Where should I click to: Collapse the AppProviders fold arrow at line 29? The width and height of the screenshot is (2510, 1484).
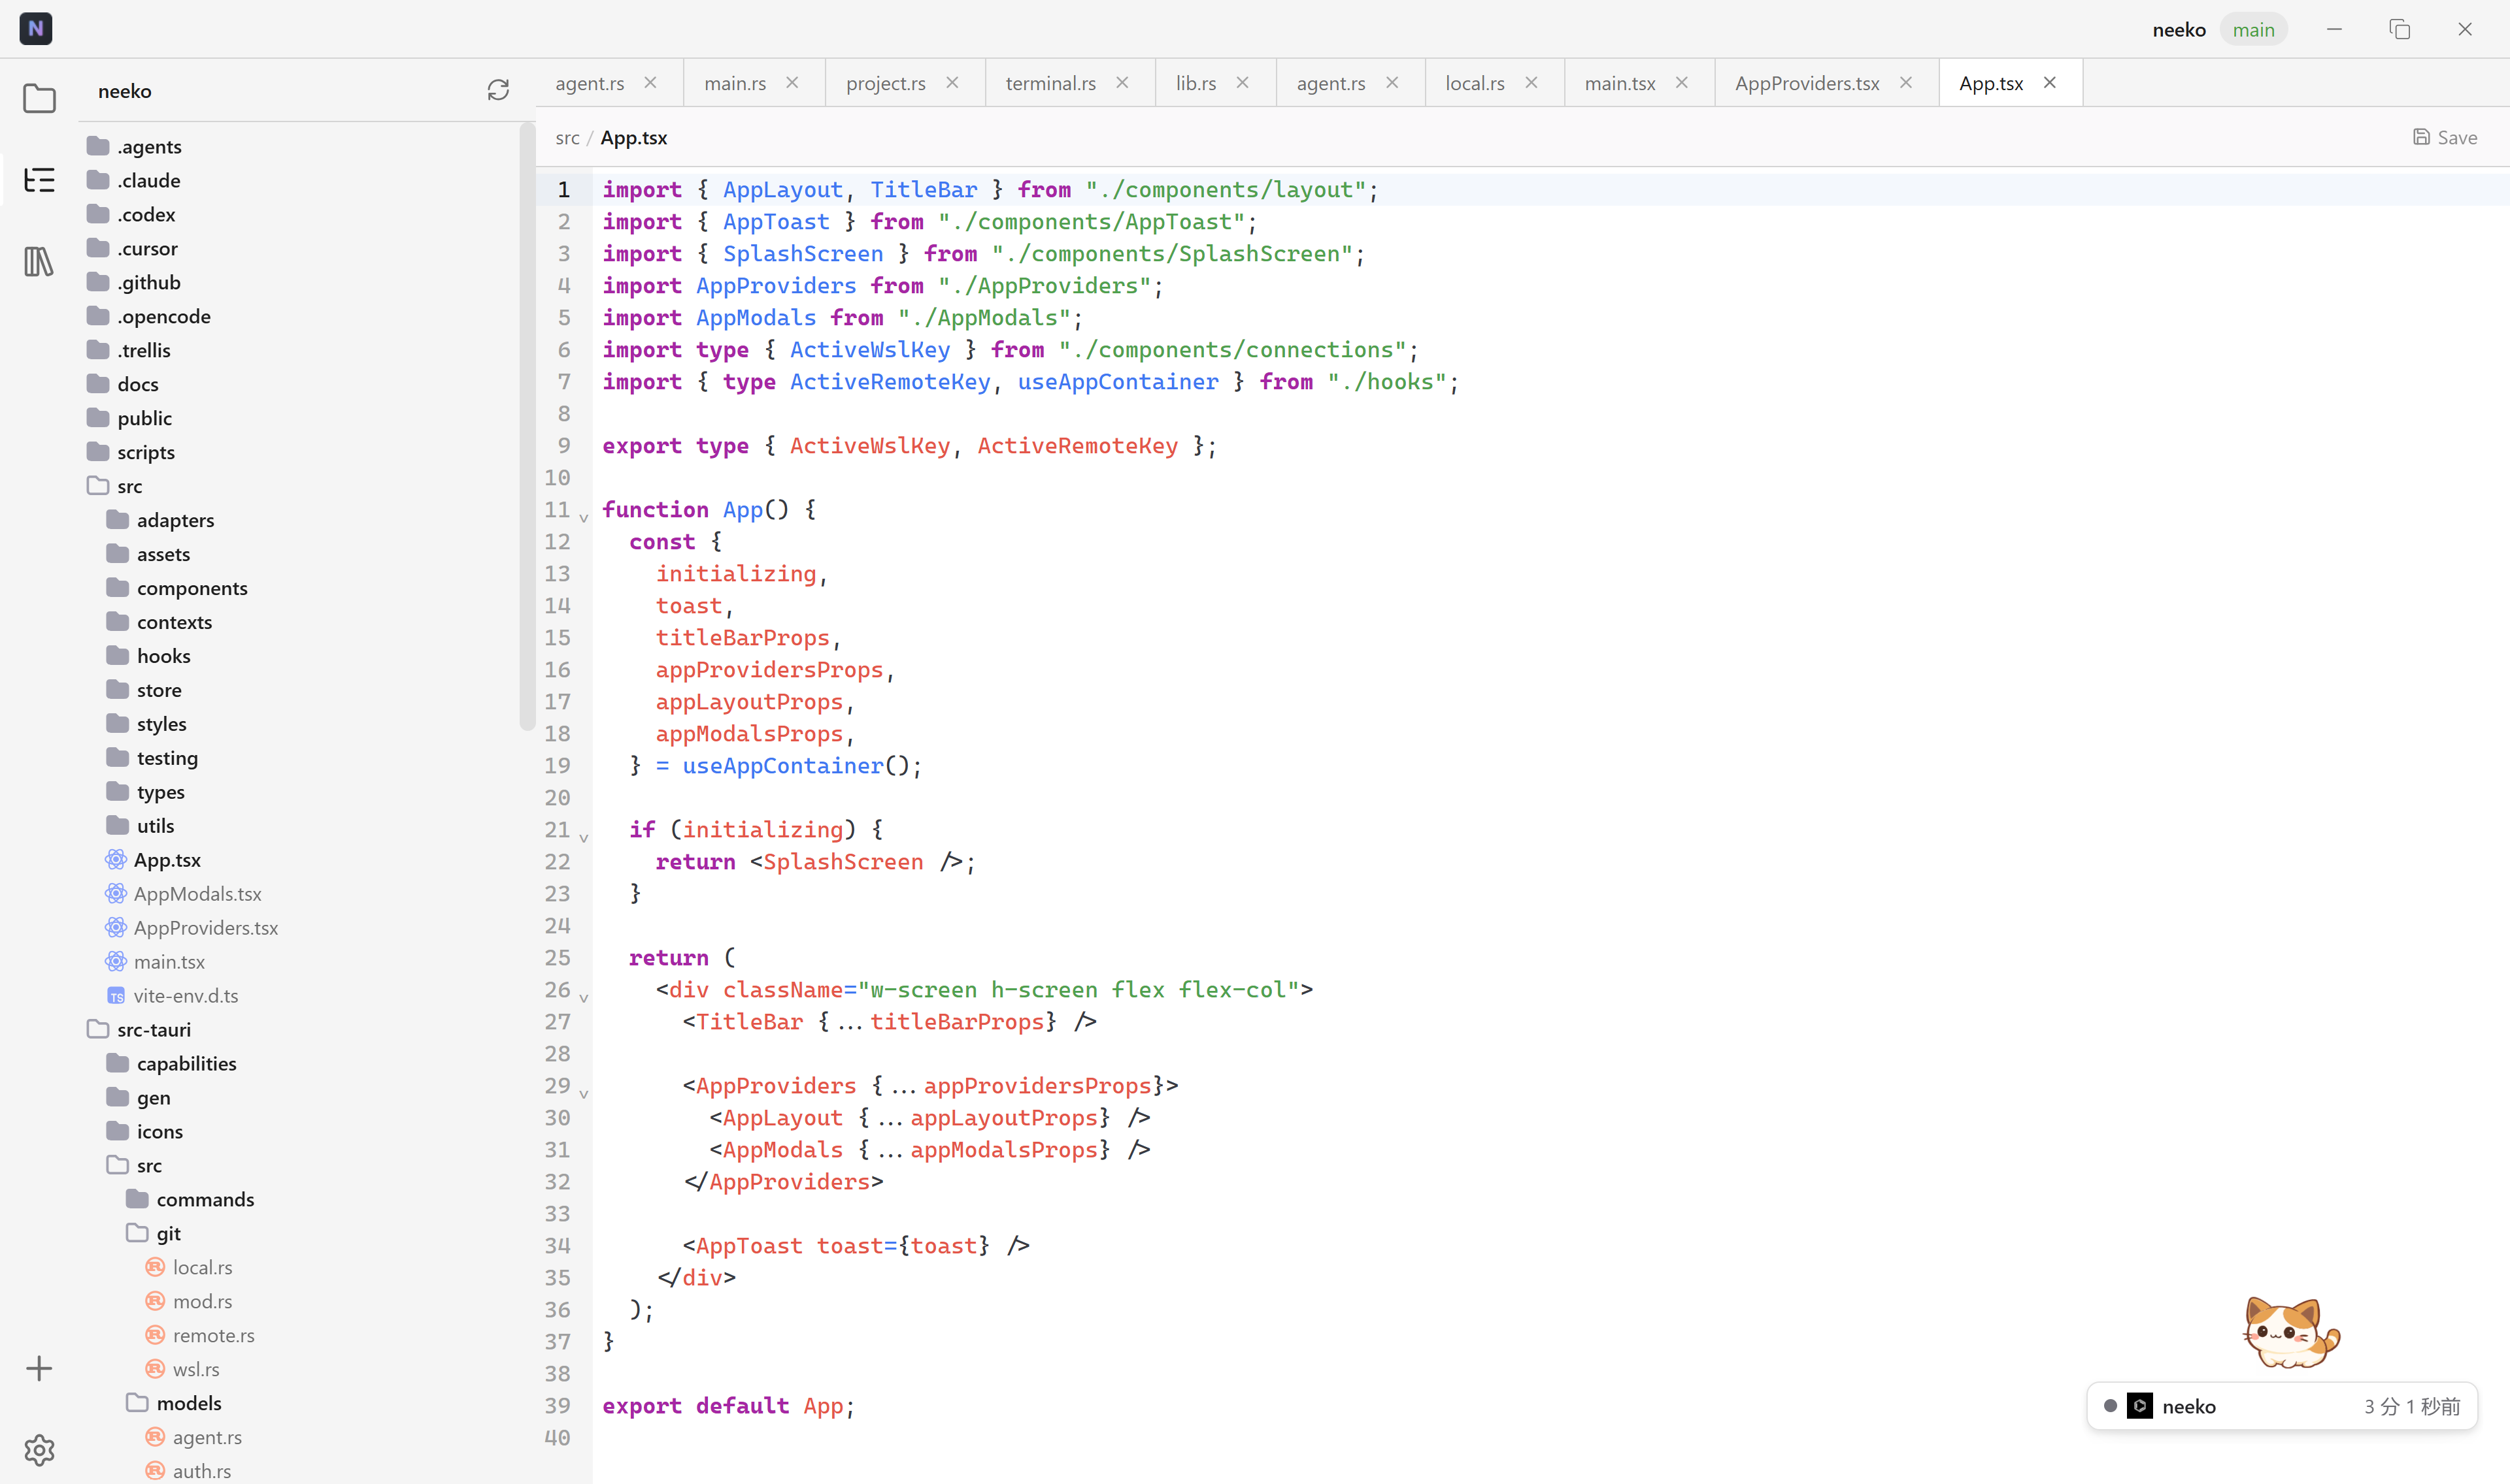point(583,1093)
